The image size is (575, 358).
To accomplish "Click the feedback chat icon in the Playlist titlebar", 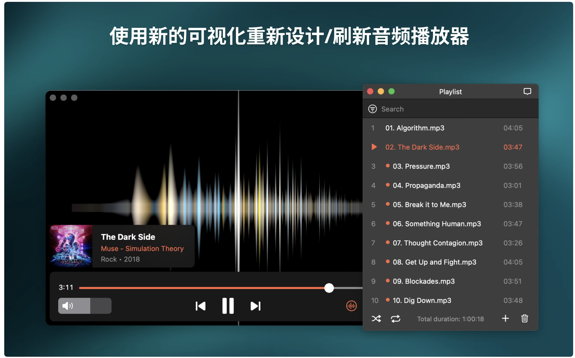I will coord(527,92).
